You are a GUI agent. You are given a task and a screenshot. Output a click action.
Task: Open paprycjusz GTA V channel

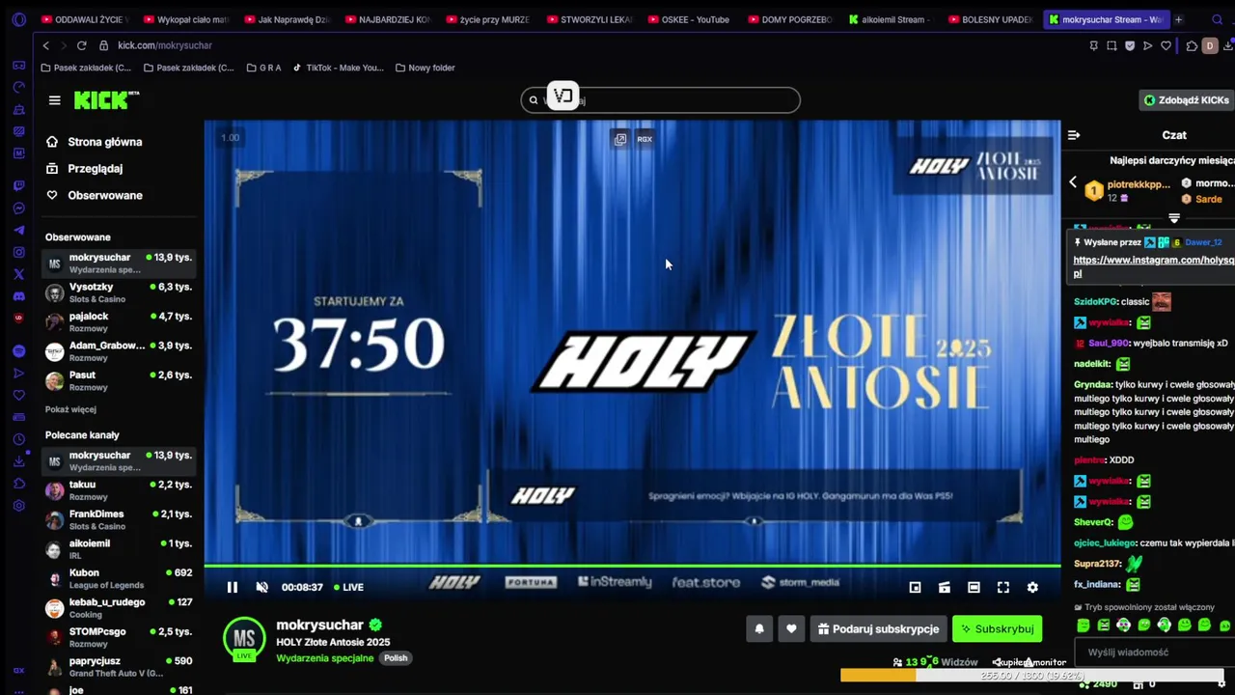point(119,667)
